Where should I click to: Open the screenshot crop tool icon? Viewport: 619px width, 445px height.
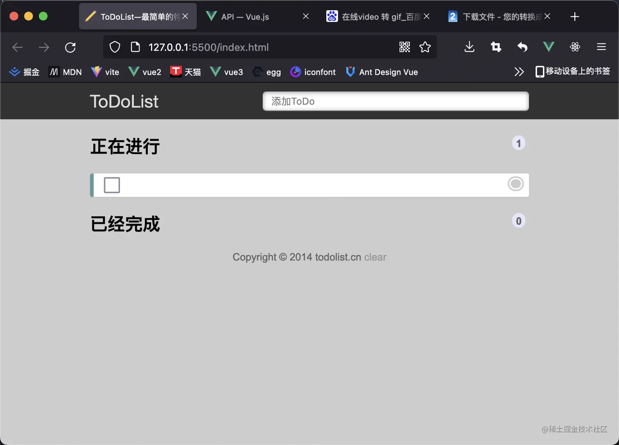coord(495,47)
